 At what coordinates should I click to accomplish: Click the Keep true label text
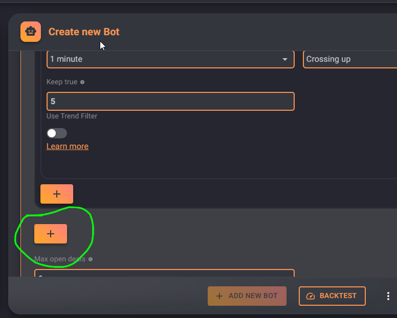[x=62, y=82]
